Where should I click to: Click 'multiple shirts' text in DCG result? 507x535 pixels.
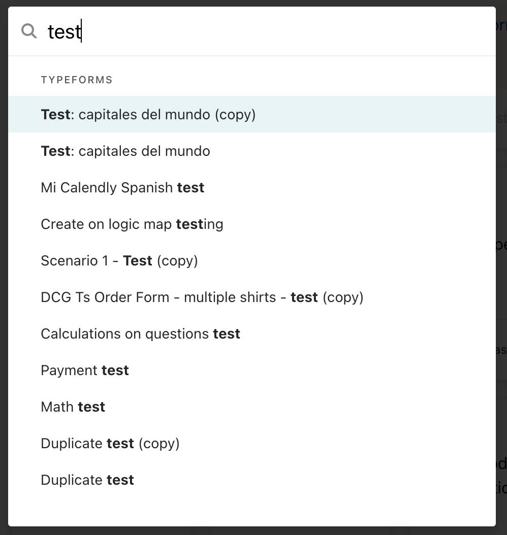point(230,297)
